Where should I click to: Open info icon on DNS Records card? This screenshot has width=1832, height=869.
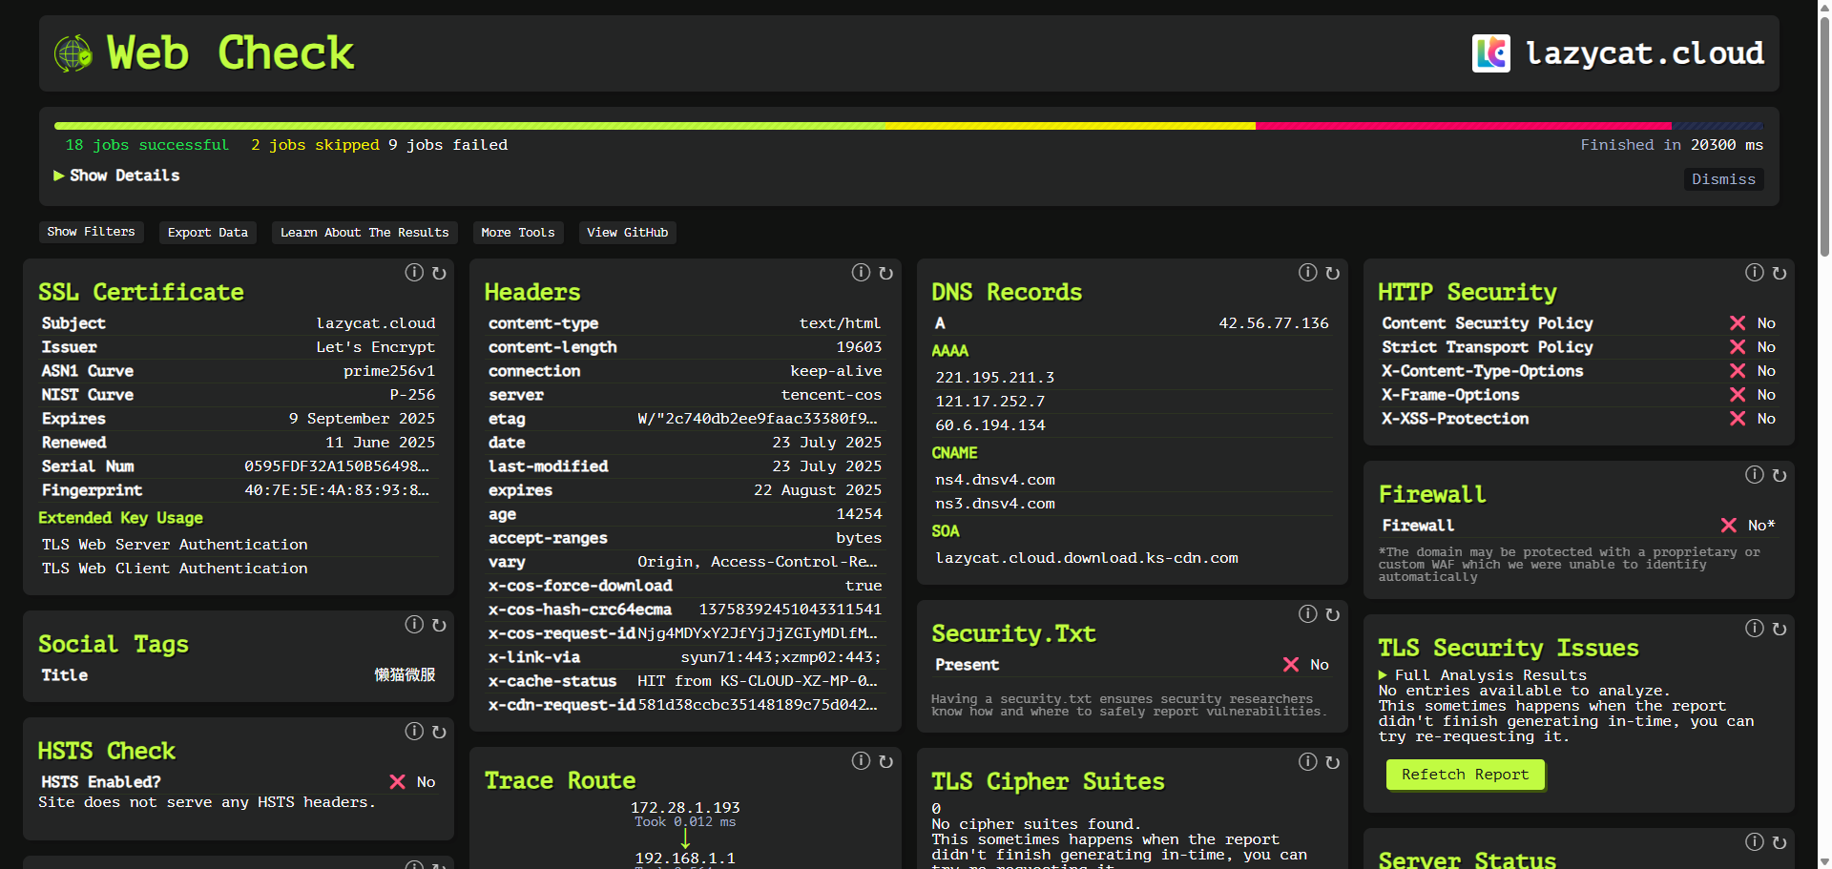click(1307, 273)
